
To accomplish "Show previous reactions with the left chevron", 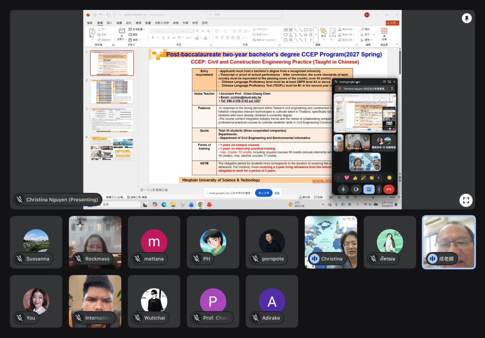I will click(338, 177).
